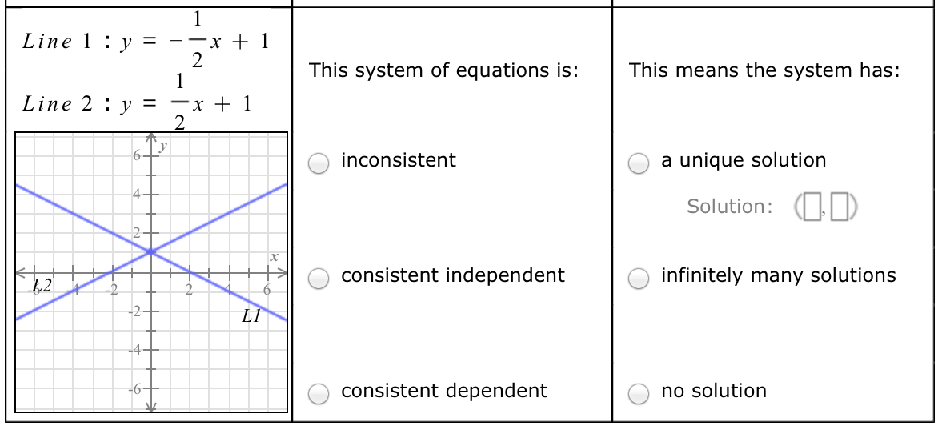Select the "inconsistent" radio button
This screenshot has width=938, height=426.
(x=319, y=163)
